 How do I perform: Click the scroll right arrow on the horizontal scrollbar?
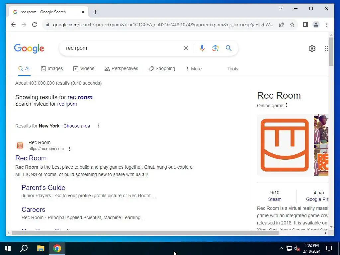[326, 233]
